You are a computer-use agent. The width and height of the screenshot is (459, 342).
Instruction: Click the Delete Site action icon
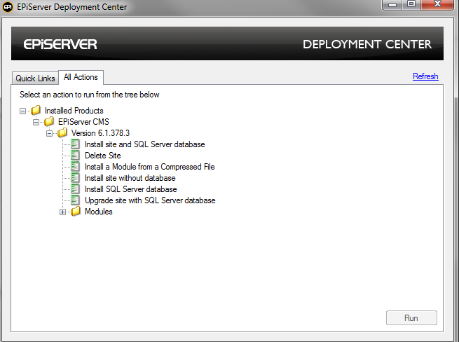75,155
